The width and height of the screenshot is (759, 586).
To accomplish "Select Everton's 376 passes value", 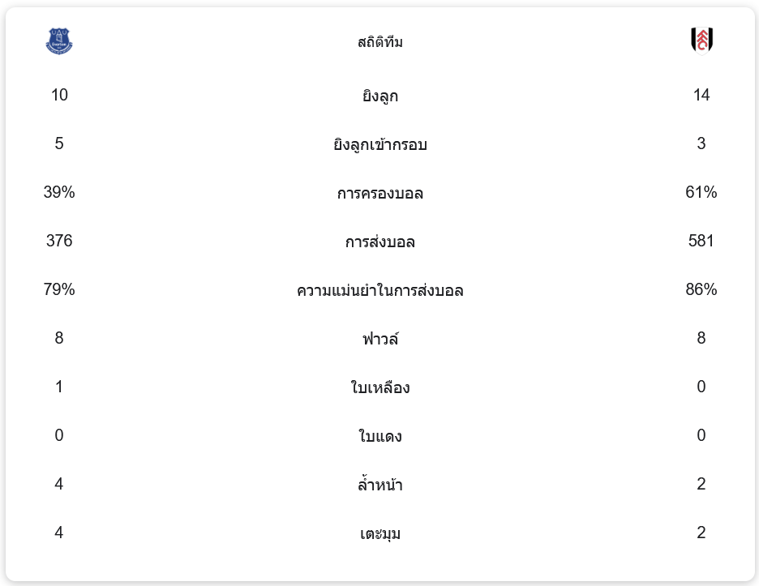I will [x=59, y=241].
